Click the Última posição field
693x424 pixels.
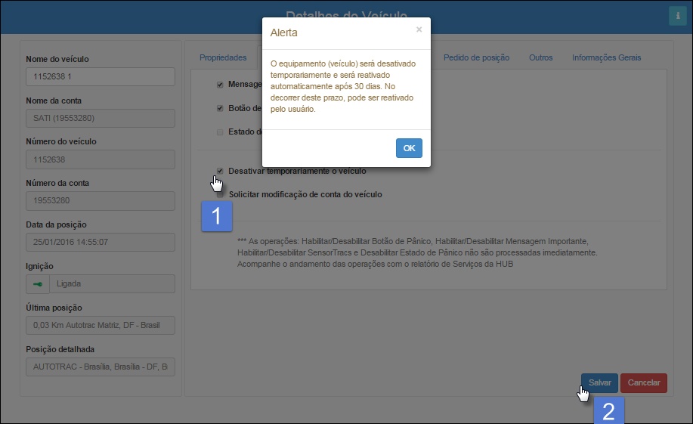(101, 326)
